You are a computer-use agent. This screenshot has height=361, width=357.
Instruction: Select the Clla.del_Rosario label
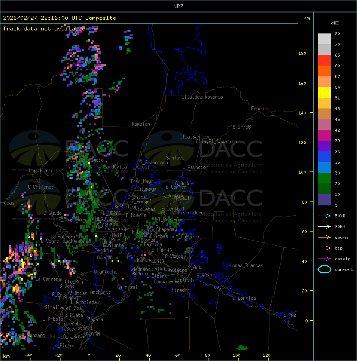pos(202,97)
